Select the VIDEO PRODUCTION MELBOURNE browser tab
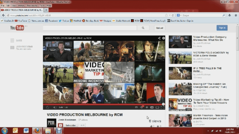 pyautogui.click(x=22, y=10)
